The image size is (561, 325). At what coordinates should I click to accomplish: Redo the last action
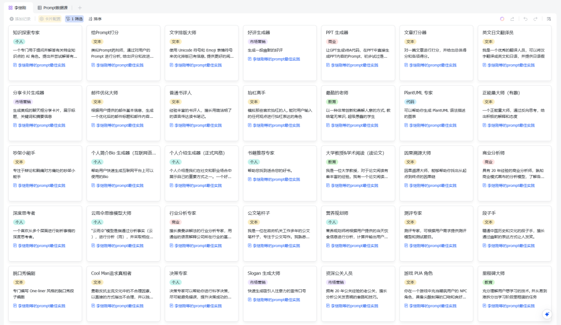tap(535, 19)
